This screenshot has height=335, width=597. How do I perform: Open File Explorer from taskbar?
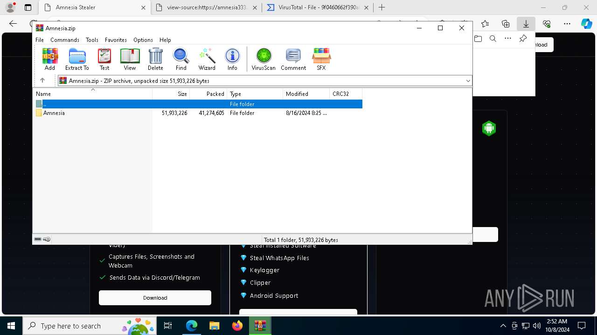tap(215, 326)
